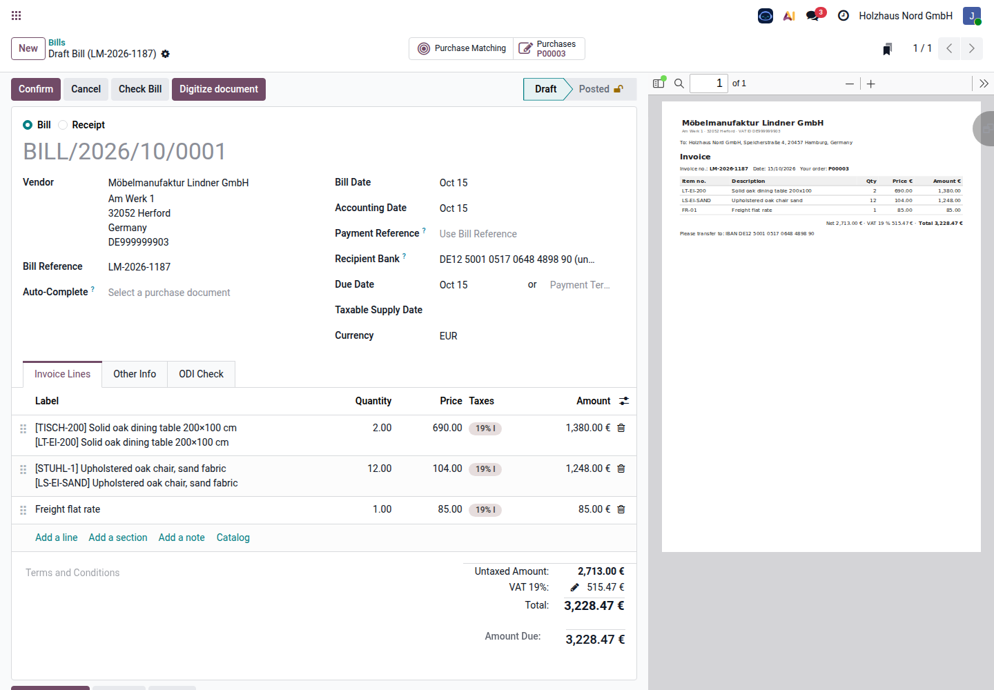Open the user avatar menu
The image size is (994, 690).
(x=972, y=16)
